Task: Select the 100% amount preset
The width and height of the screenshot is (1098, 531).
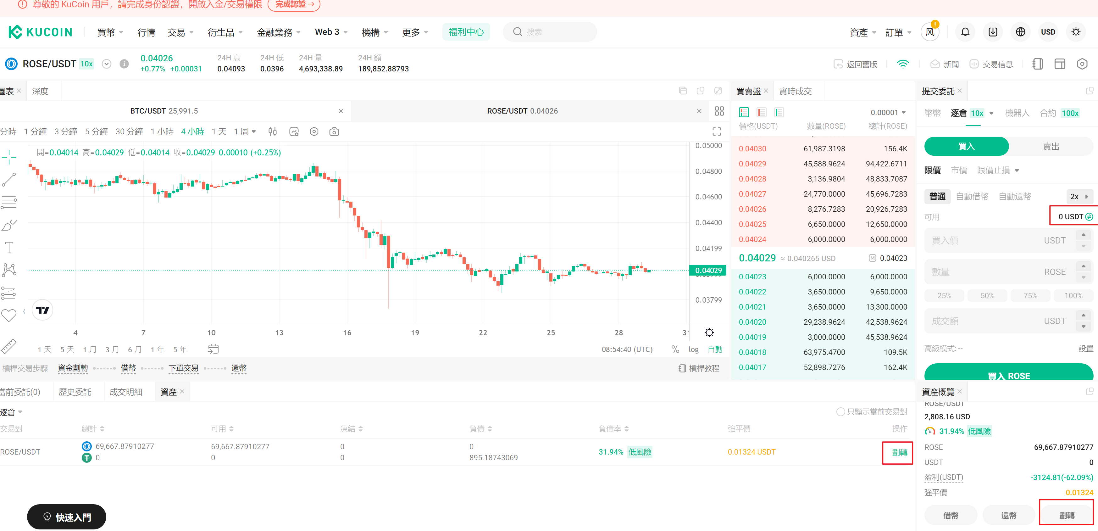Action: point(1073,296)
